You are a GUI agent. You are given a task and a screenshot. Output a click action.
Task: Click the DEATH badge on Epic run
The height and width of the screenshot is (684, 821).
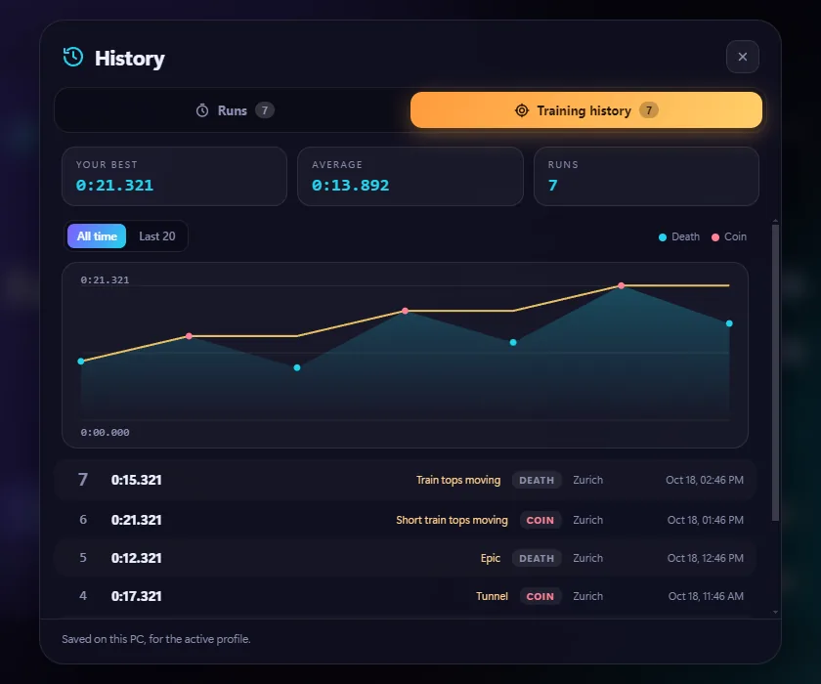pyautogui.click(x=537, y=558)
